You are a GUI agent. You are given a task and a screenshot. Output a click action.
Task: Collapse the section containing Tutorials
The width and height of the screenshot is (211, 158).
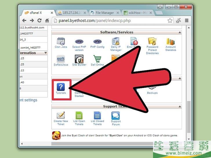tap(180, 78)
